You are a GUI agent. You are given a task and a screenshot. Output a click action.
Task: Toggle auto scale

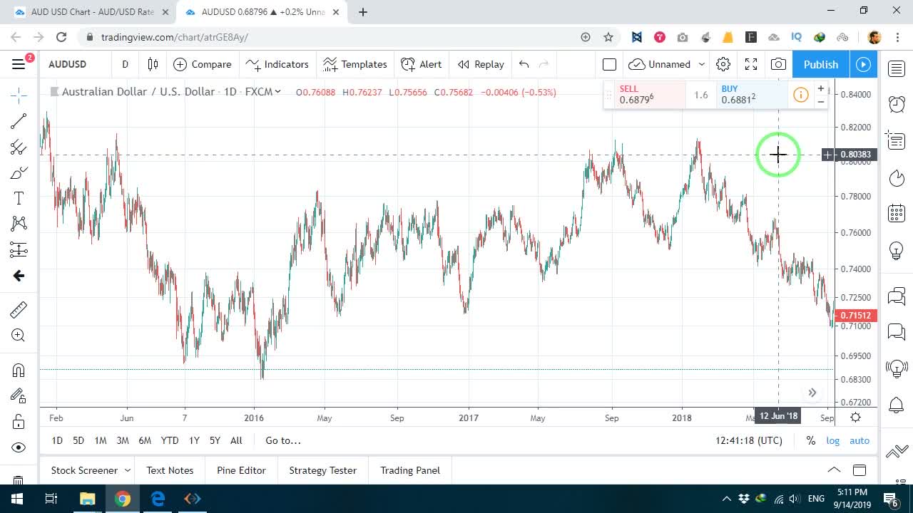(x=860, y=440)
